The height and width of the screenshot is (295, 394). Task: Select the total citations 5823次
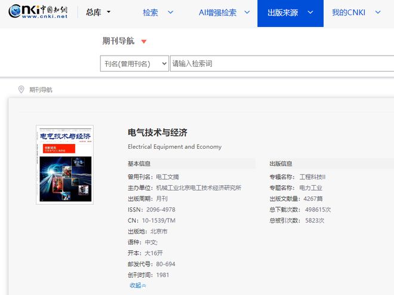point(315,220)
